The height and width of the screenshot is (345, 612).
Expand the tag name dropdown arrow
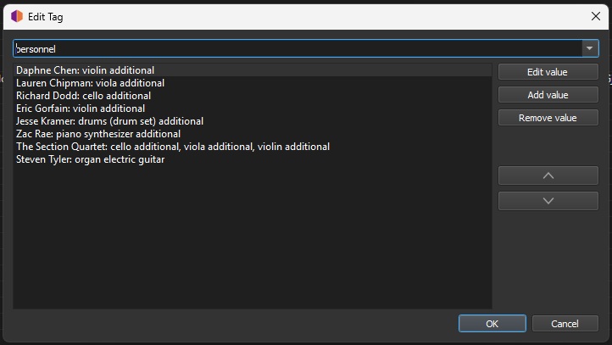590,48
